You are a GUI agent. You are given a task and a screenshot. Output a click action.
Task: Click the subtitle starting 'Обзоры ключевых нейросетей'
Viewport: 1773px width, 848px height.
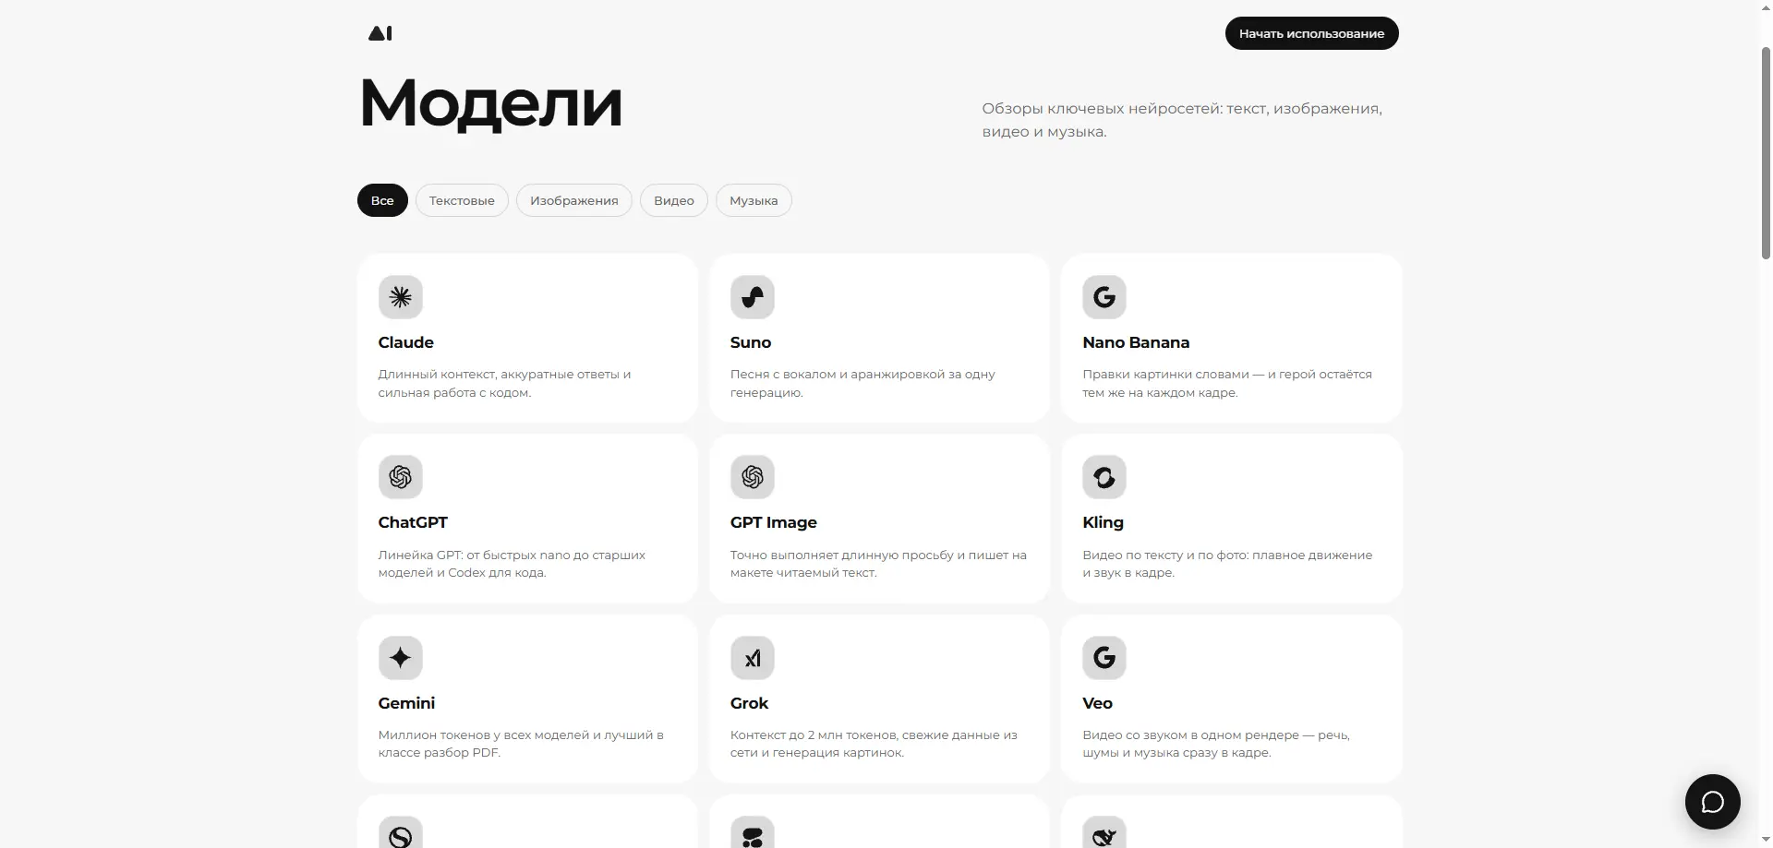1182,120
